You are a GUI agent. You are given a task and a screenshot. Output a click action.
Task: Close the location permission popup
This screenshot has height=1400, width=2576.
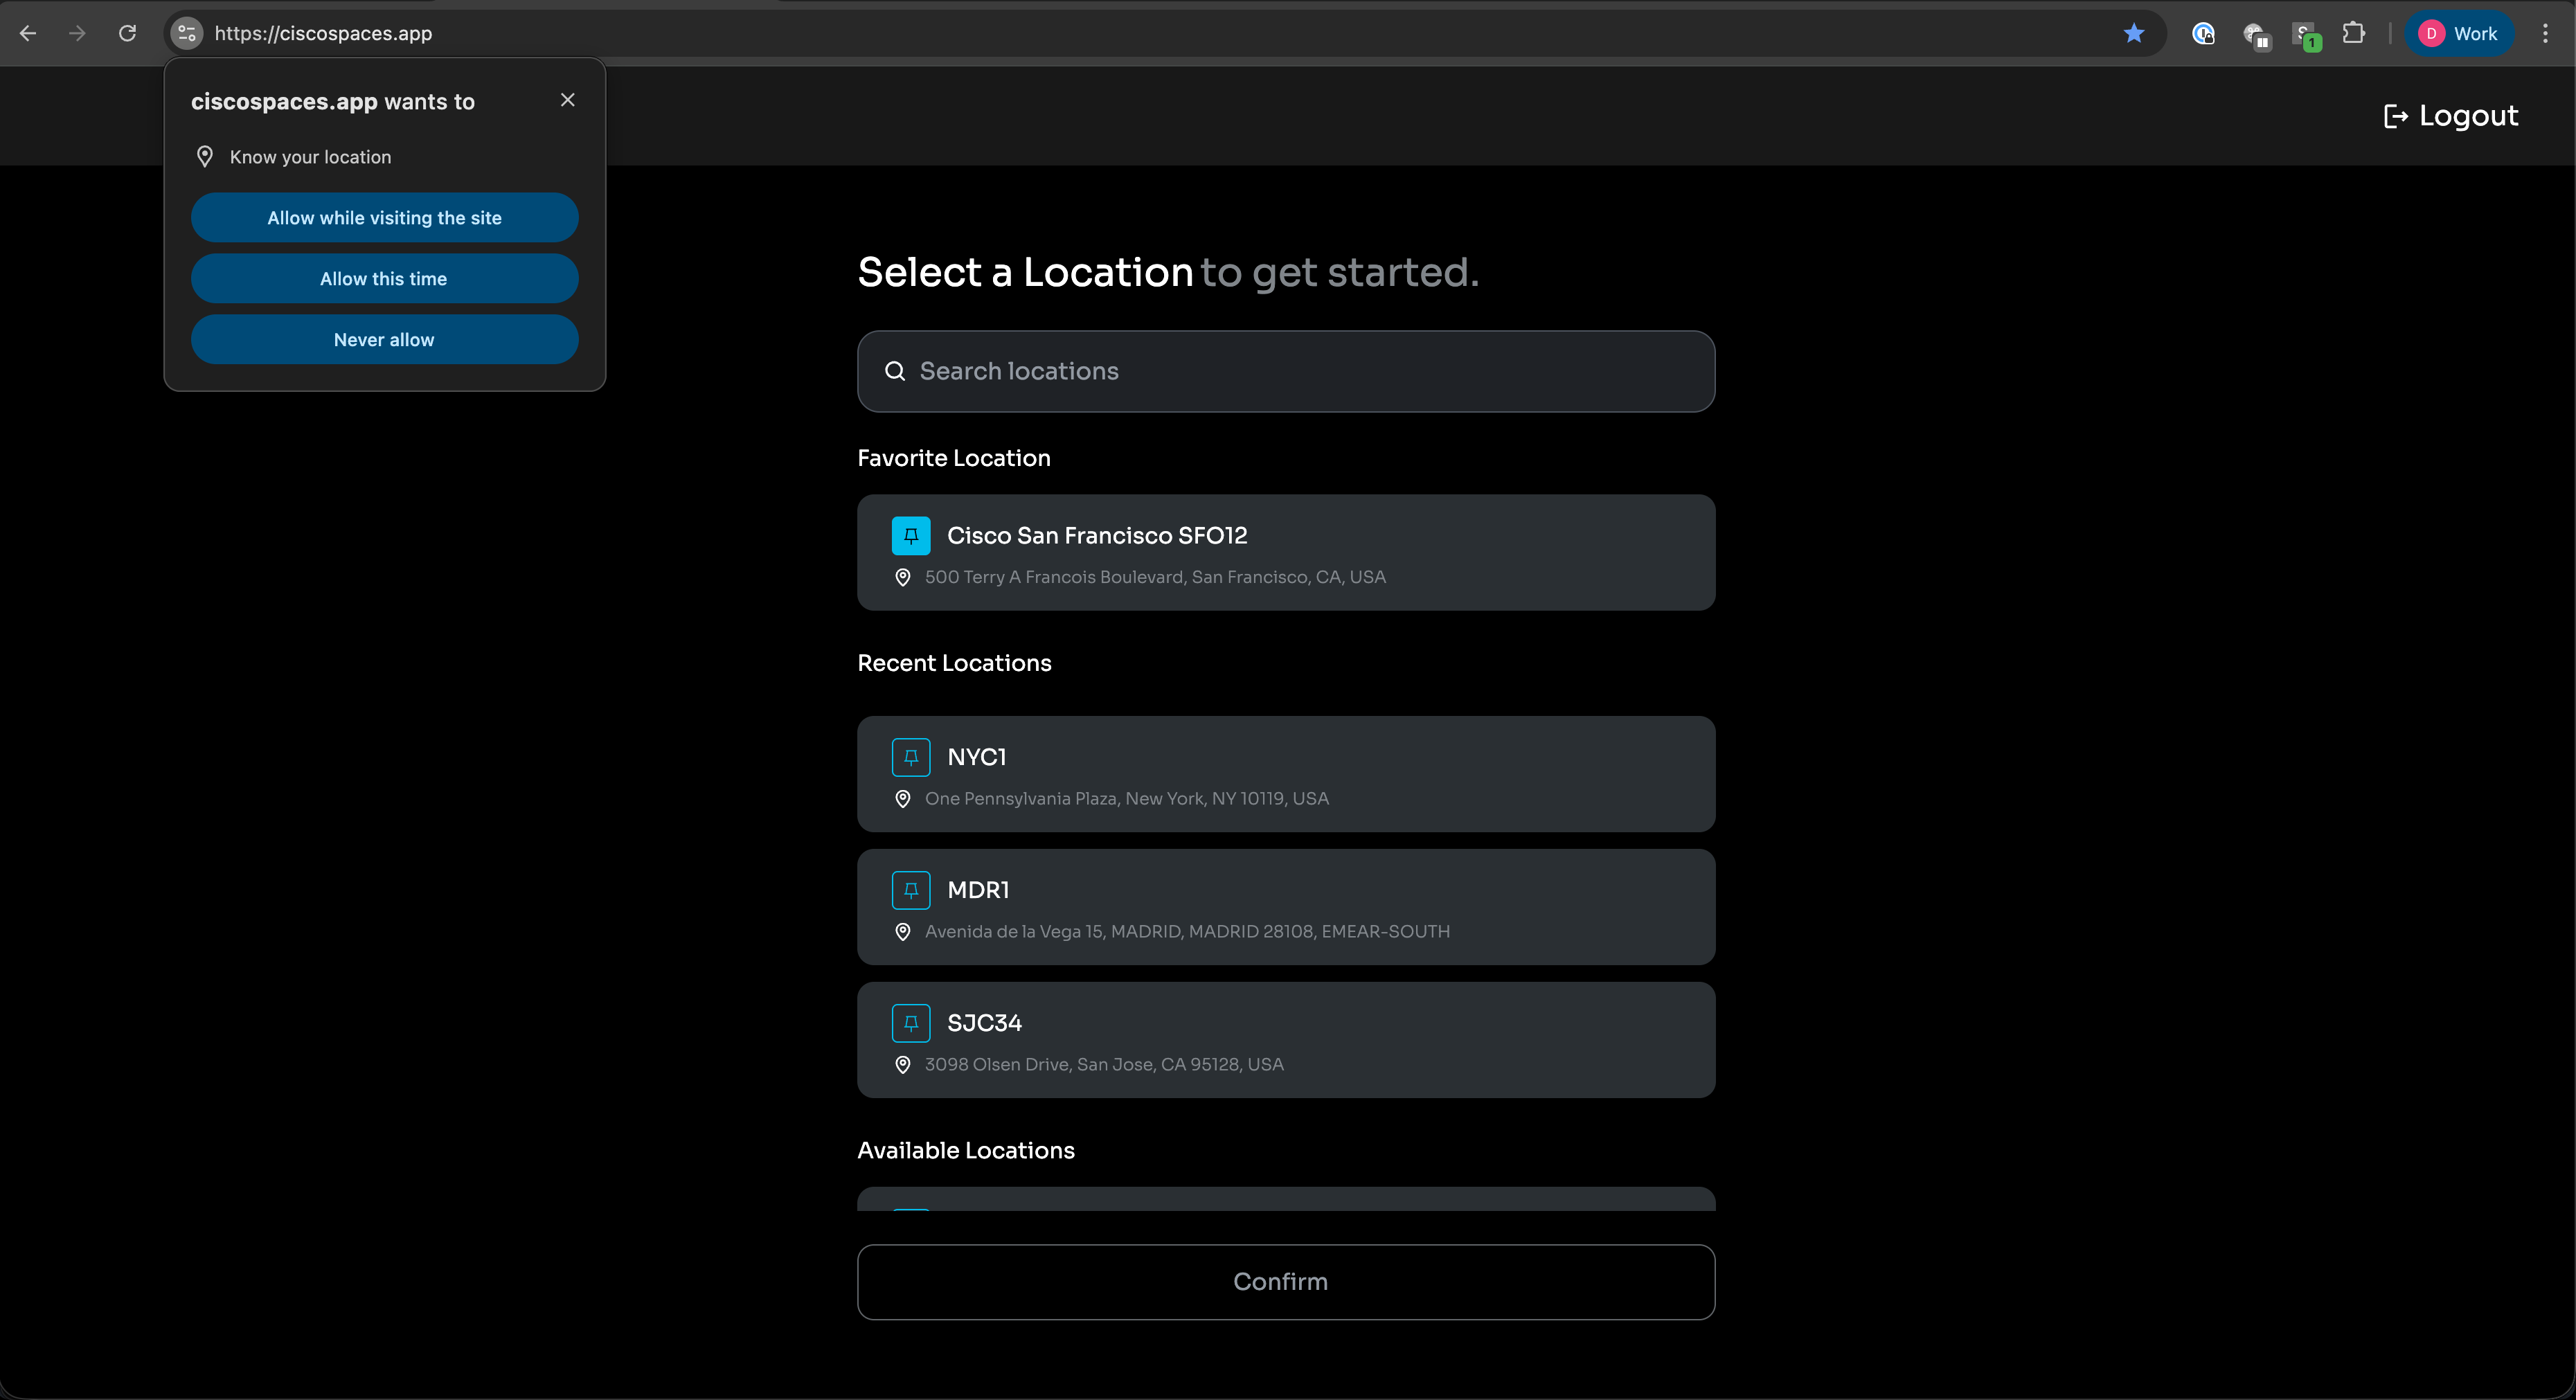click(x=567, y=100)
